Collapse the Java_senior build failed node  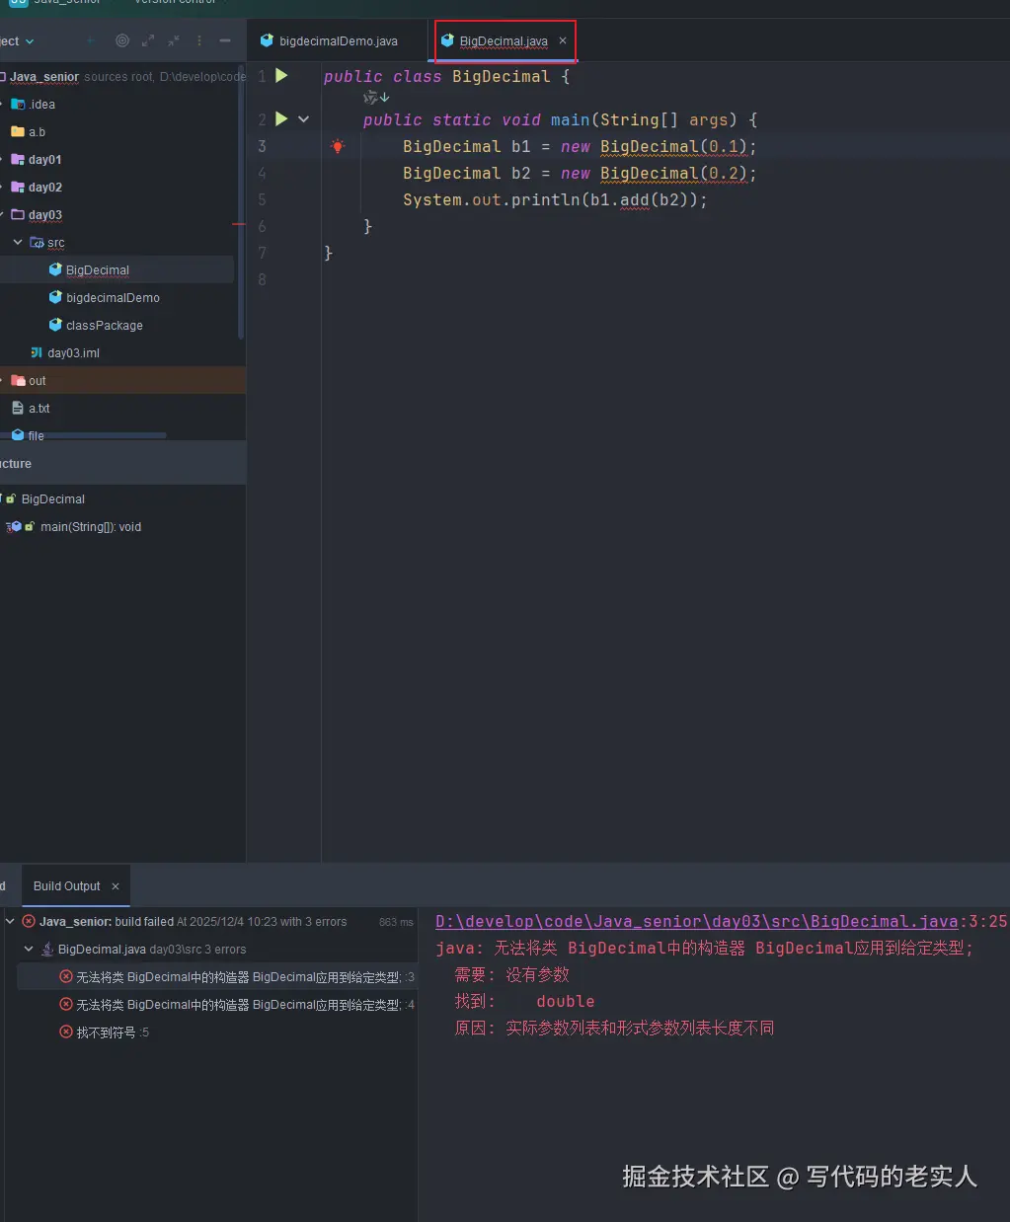coord(10,921)
